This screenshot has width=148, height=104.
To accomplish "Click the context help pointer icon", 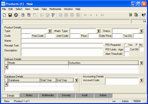I will tap(144, 15).
